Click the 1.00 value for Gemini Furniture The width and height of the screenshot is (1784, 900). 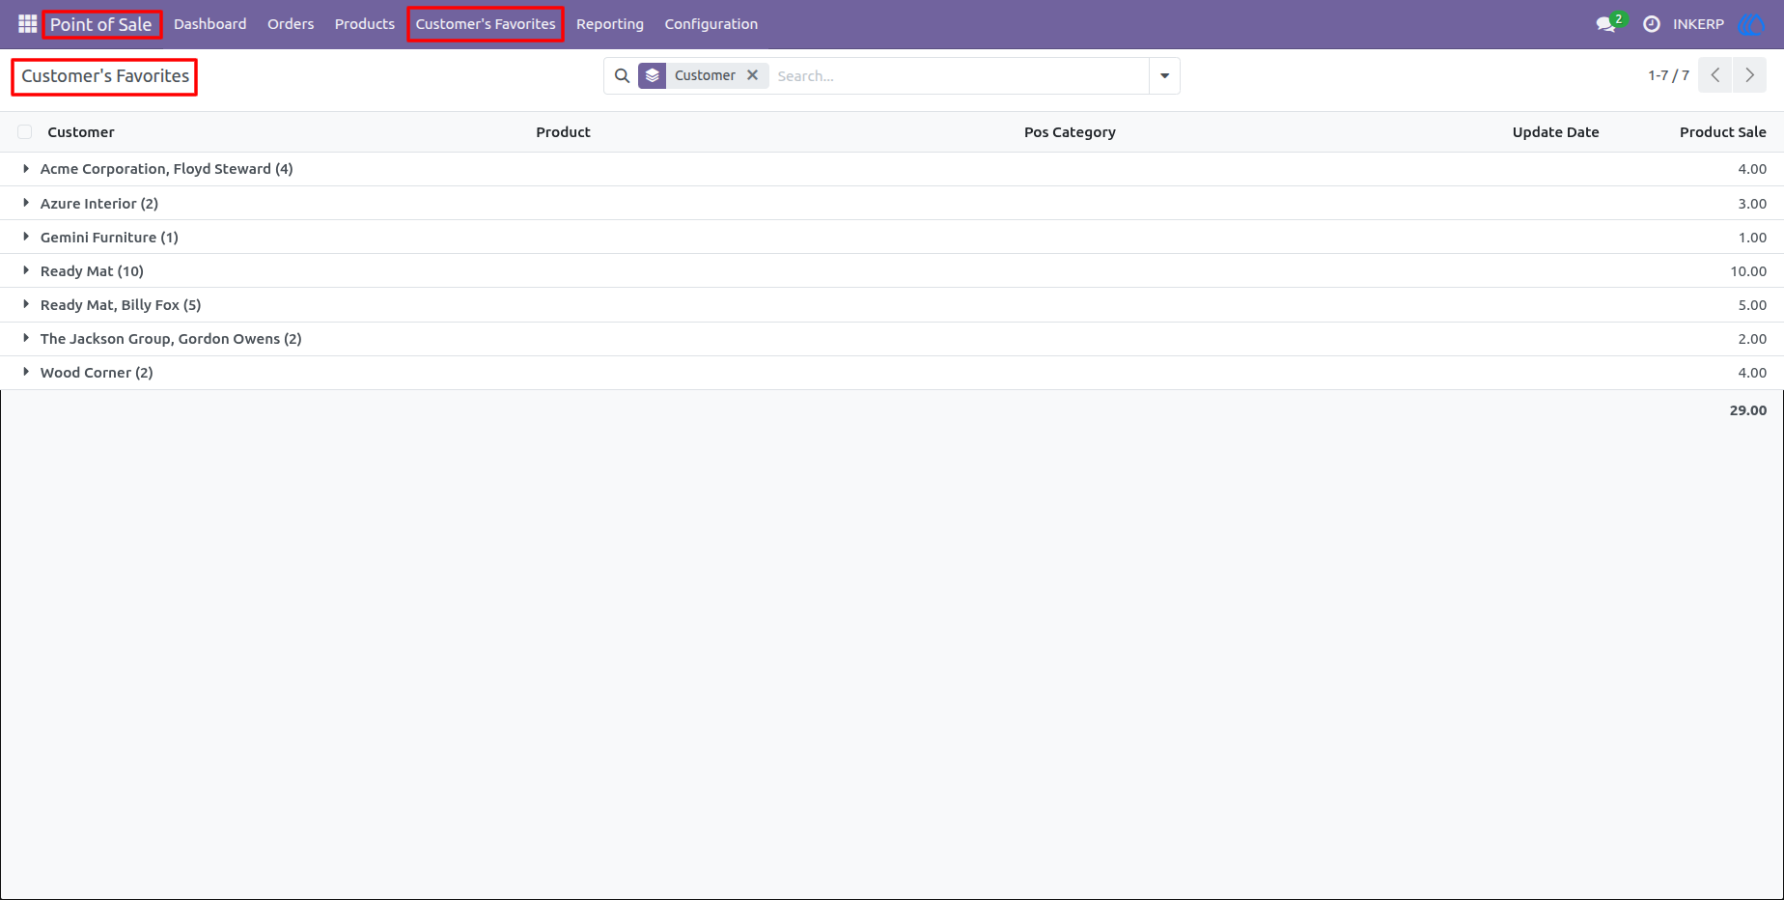(x=1752, y=238)
